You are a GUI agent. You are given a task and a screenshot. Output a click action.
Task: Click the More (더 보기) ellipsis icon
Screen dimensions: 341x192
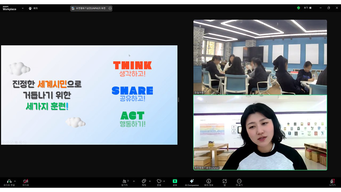pyautogui.click(x=239, y=181)
